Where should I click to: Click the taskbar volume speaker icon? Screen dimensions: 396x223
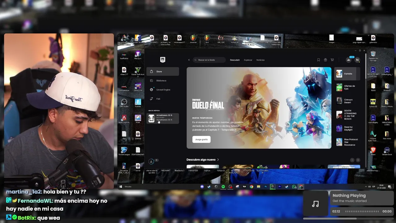pos(369,187)
